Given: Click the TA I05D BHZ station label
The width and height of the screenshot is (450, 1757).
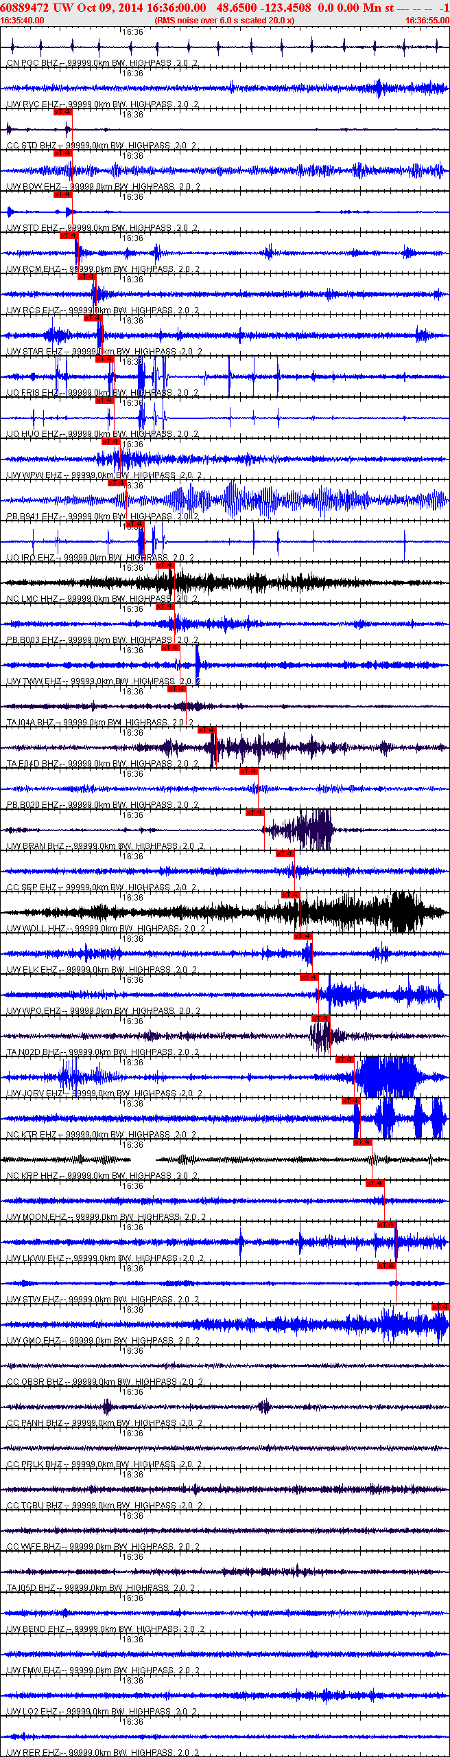Looking at the screenshot, I should (x=34, y=1588).
